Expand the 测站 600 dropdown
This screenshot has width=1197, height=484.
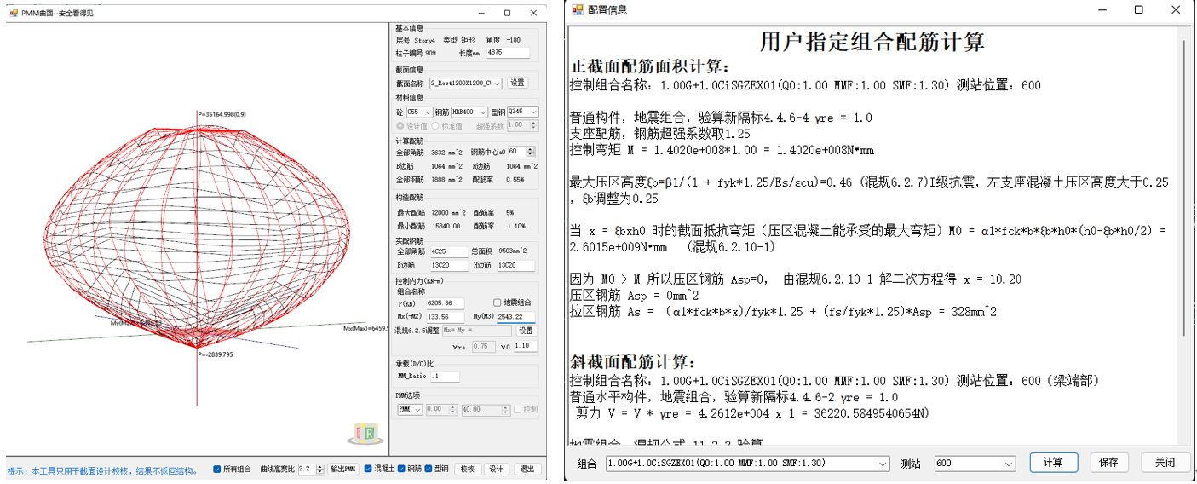tap(1009, 464)
